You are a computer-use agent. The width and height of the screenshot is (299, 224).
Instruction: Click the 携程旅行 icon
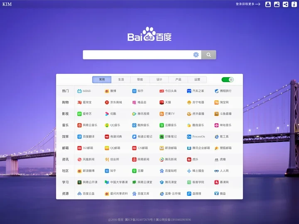click(216, 91)
